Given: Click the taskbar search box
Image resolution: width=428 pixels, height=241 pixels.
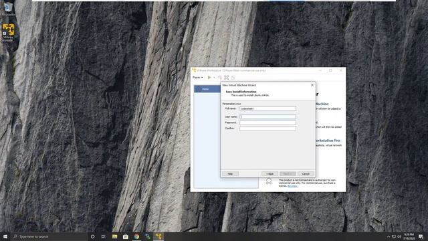Looking at the screenshot, I should [x=49, y=236].
